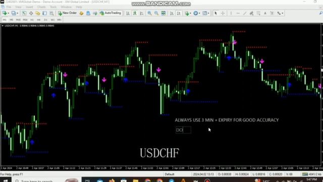Viewport: 323px width, 182px height.
Task: Switch chart to H4 timeframe
Action: pyautogui.click(x=39, y=20)
